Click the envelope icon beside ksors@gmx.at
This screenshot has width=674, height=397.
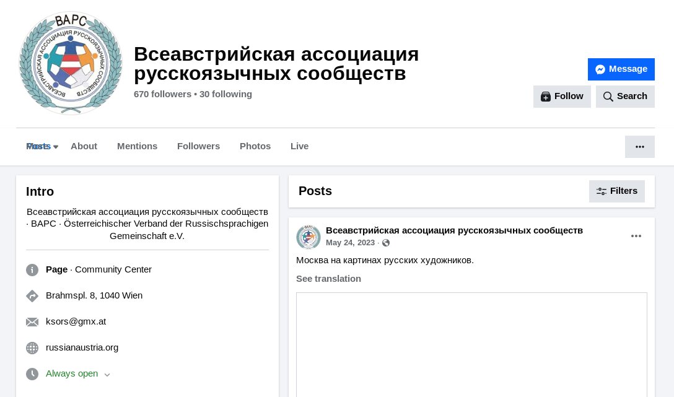[x=32, y=322]
